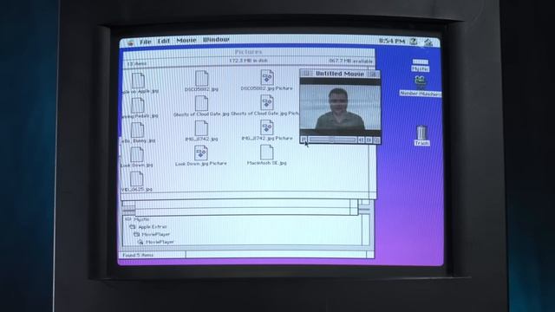Click the movie video frame

tap(340, 107)
